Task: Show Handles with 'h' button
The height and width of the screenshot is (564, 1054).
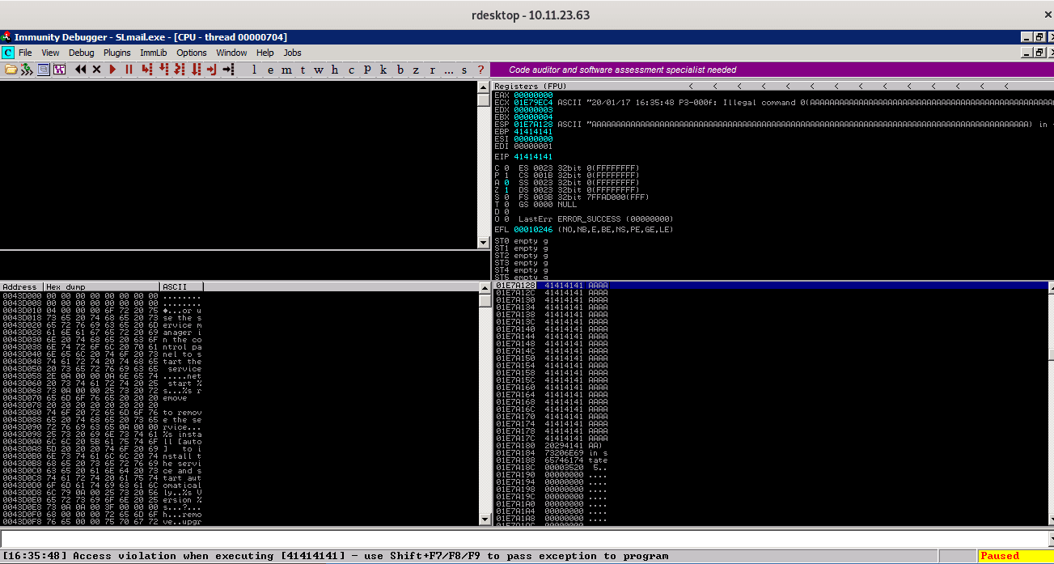Action: tap(335, 70)
